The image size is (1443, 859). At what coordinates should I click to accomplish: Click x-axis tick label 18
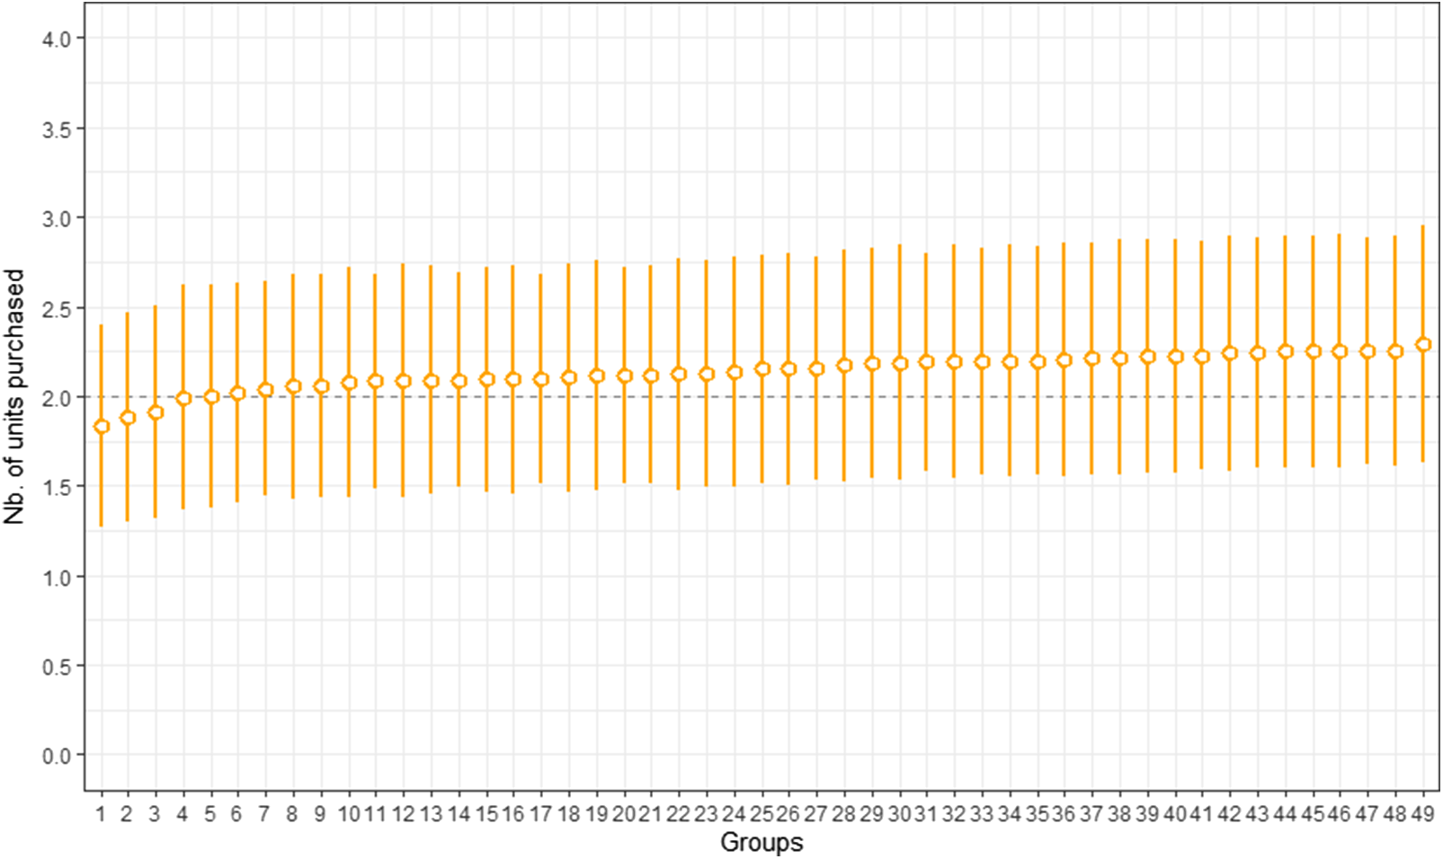pyautogui.click(x=568, y=815)
